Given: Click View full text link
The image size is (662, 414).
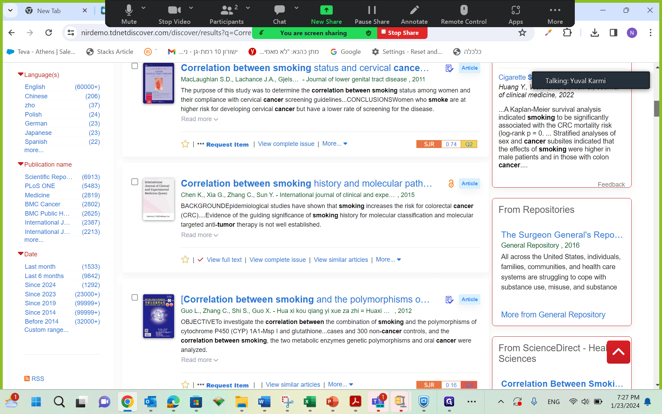Looking at the screenshot, I should tap(224, 260).
